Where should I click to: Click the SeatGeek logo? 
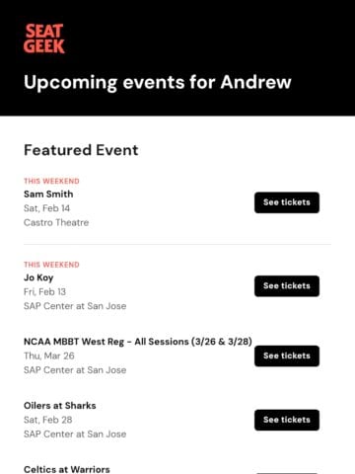[44, 39]
